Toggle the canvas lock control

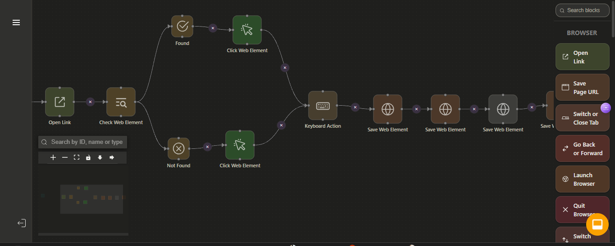pyautogui.click(x=88, y=157)
